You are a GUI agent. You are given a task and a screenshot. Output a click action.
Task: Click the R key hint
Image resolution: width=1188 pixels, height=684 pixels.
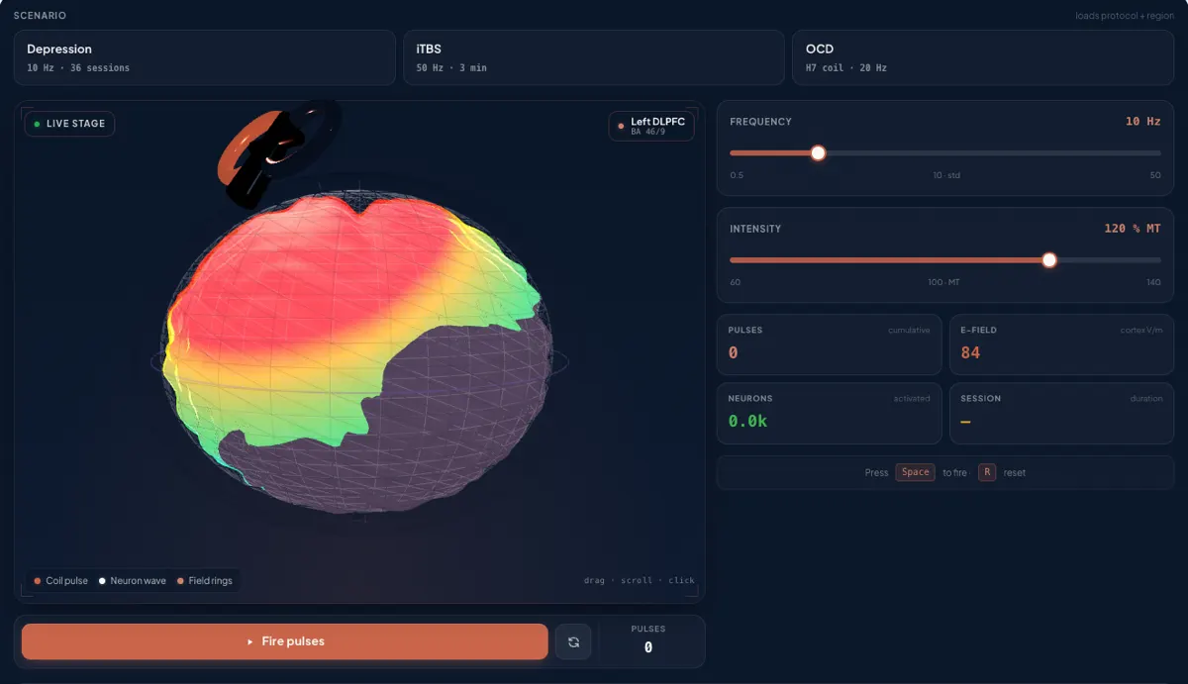pyautogui.click(x=987, y=472)
